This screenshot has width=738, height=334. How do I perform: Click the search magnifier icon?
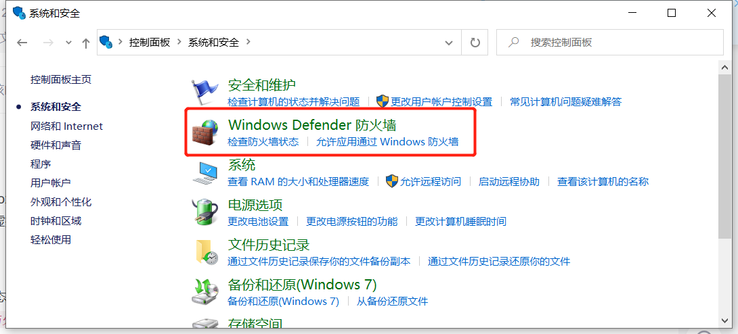click(x=513, y=42)
